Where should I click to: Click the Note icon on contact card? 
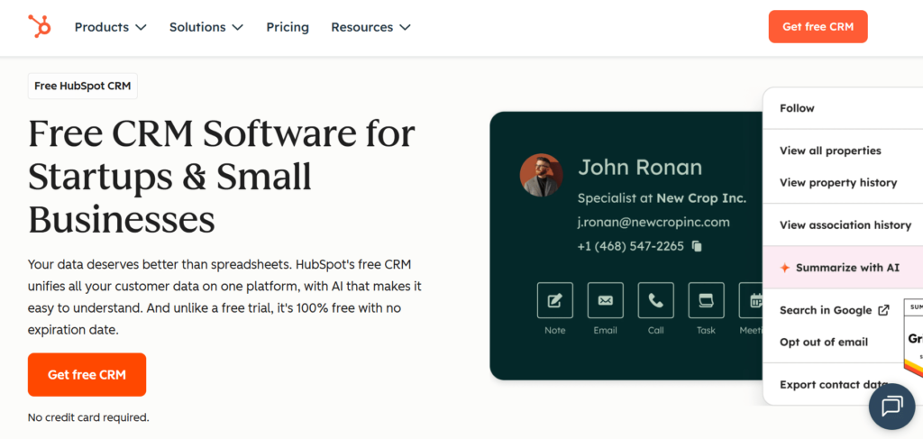(x=554, y=301)
